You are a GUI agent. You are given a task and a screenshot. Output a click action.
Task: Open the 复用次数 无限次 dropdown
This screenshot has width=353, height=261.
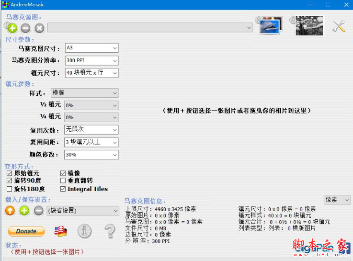tap(91, 130)
